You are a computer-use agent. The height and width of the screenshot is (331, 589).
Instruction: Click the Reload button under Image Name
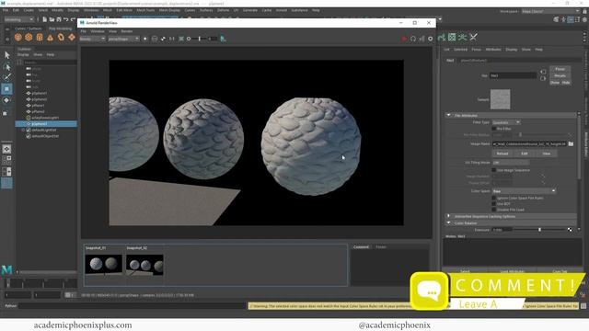tap(502, 154)
